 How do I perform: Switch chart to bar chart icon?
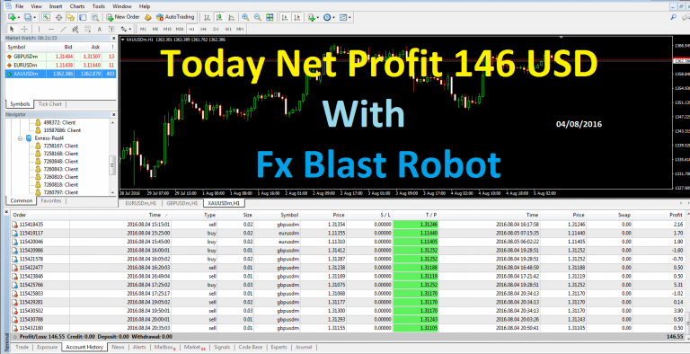[207, 17]
